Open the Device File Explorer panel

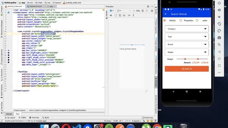tap(156, 105)
